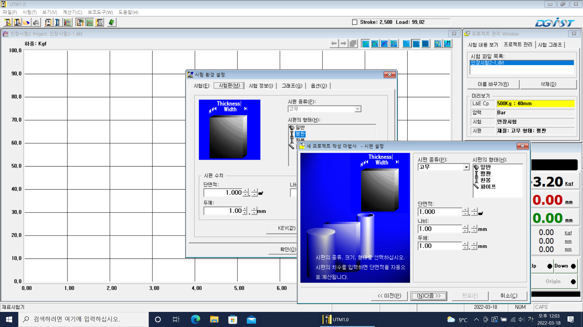
Task: Click the gray stacked pages graph icon
Action: [353, 44]
